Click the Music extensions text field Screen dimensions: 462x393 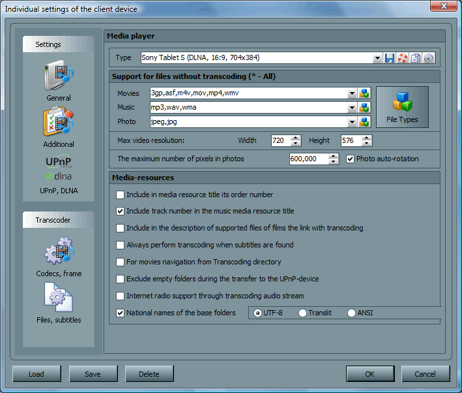click(249, 108)
